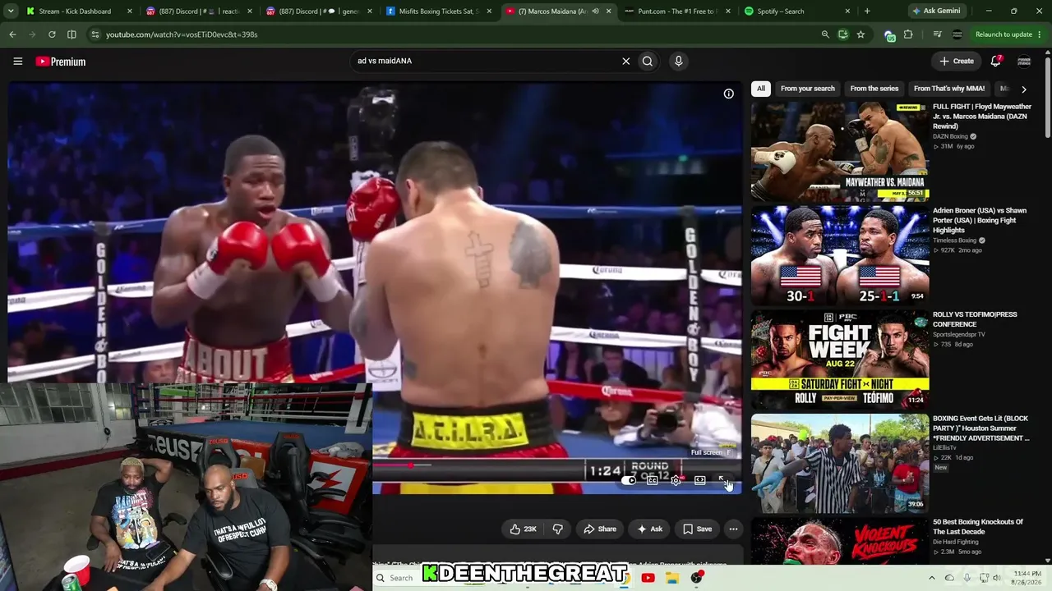Go to YouTube Premium home logo
The height and width of the screenshot is (591, 1052).
pos(60,62)
